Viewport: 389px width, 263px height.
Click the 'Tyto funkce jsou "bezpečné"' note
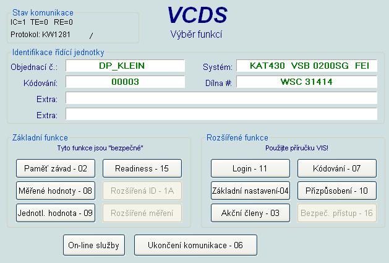coord(100,149)
